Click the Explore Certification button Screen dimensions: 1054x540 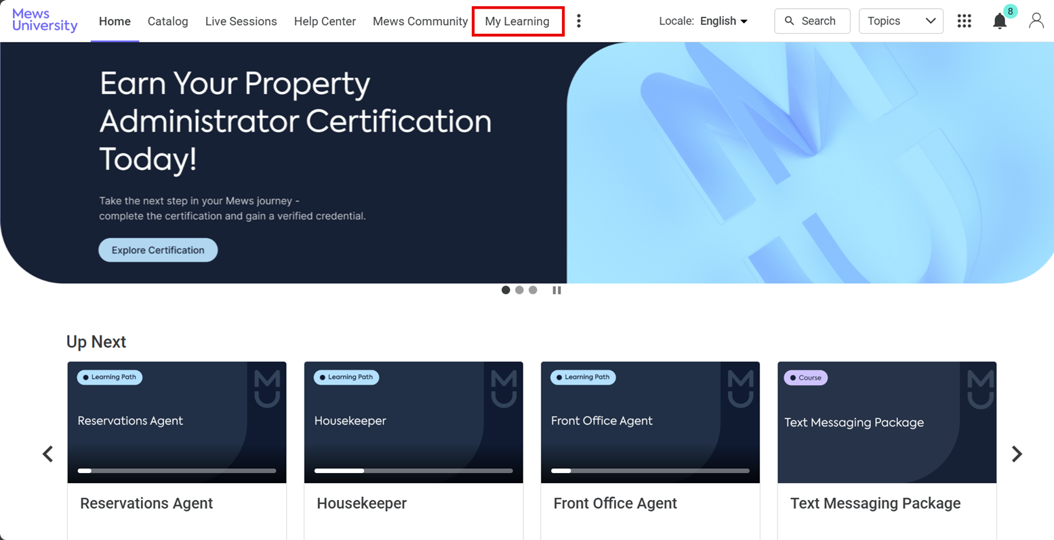(x=158, y=250)
